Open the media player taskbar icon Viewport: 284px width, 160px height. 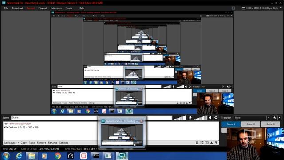coord(44,156)
